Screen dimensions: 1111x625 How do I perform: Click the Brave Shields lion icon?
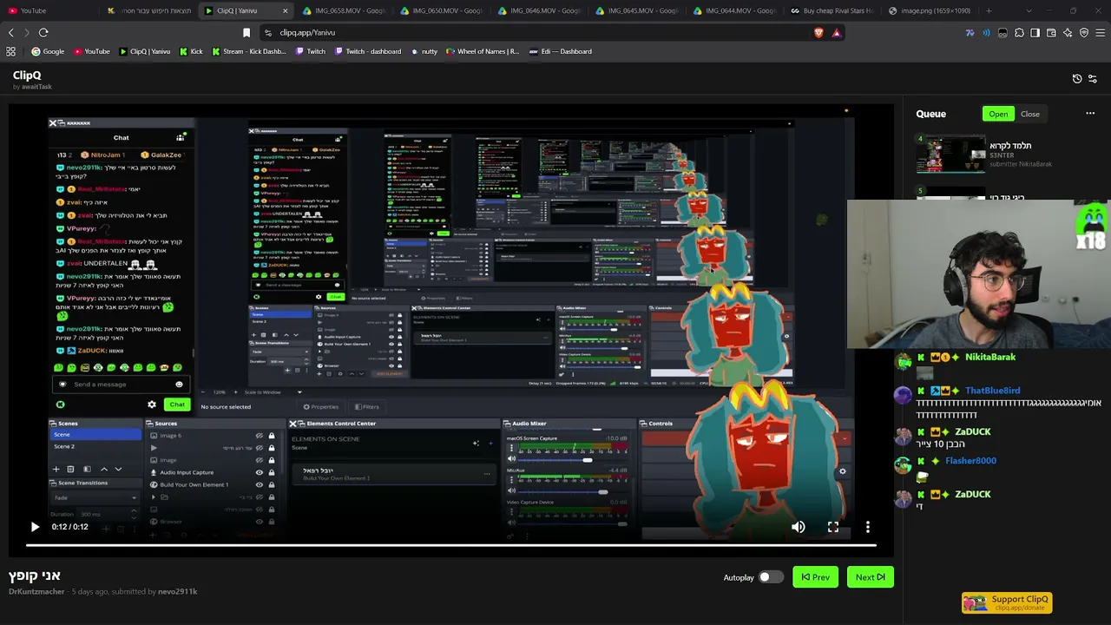[x=818, y=32]
